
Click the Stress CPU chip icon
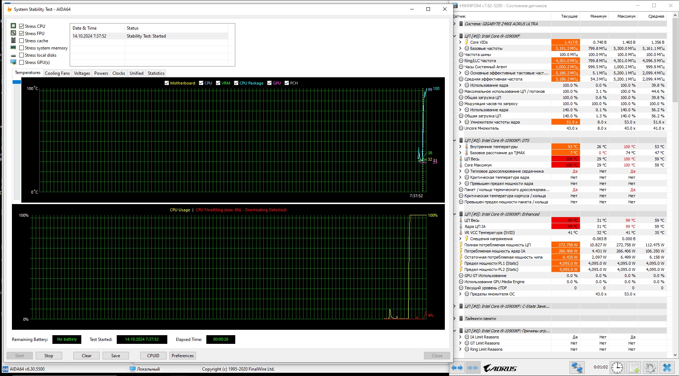13,26
